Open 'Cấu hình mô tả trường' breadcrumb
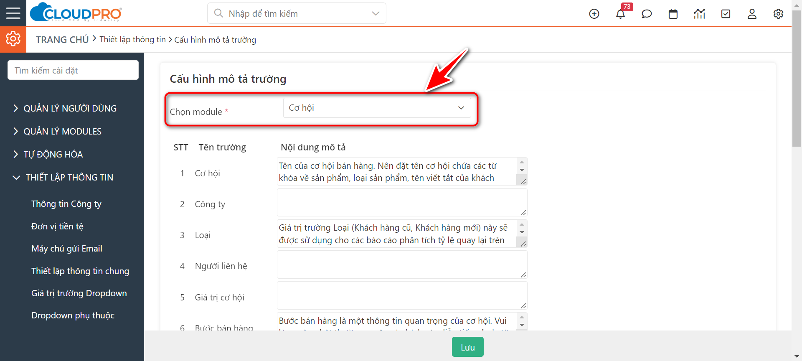 (215, 40)
